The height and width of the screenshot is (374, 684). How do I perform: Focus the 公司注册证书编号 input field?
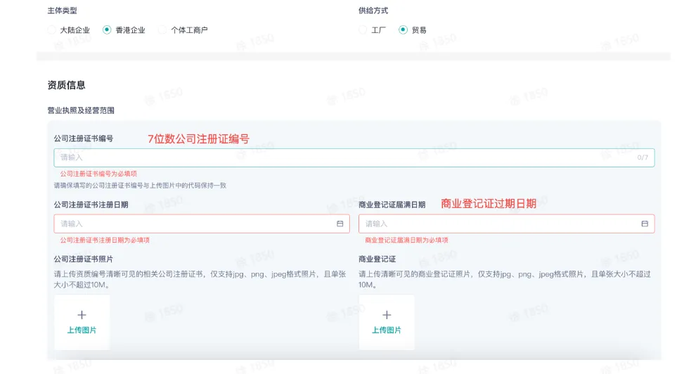[x=354, y=157]
